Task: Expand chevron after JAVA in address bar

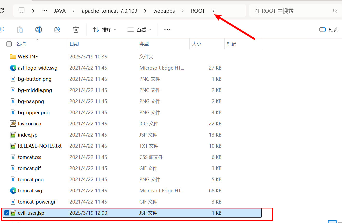Action: coord(74,11)
